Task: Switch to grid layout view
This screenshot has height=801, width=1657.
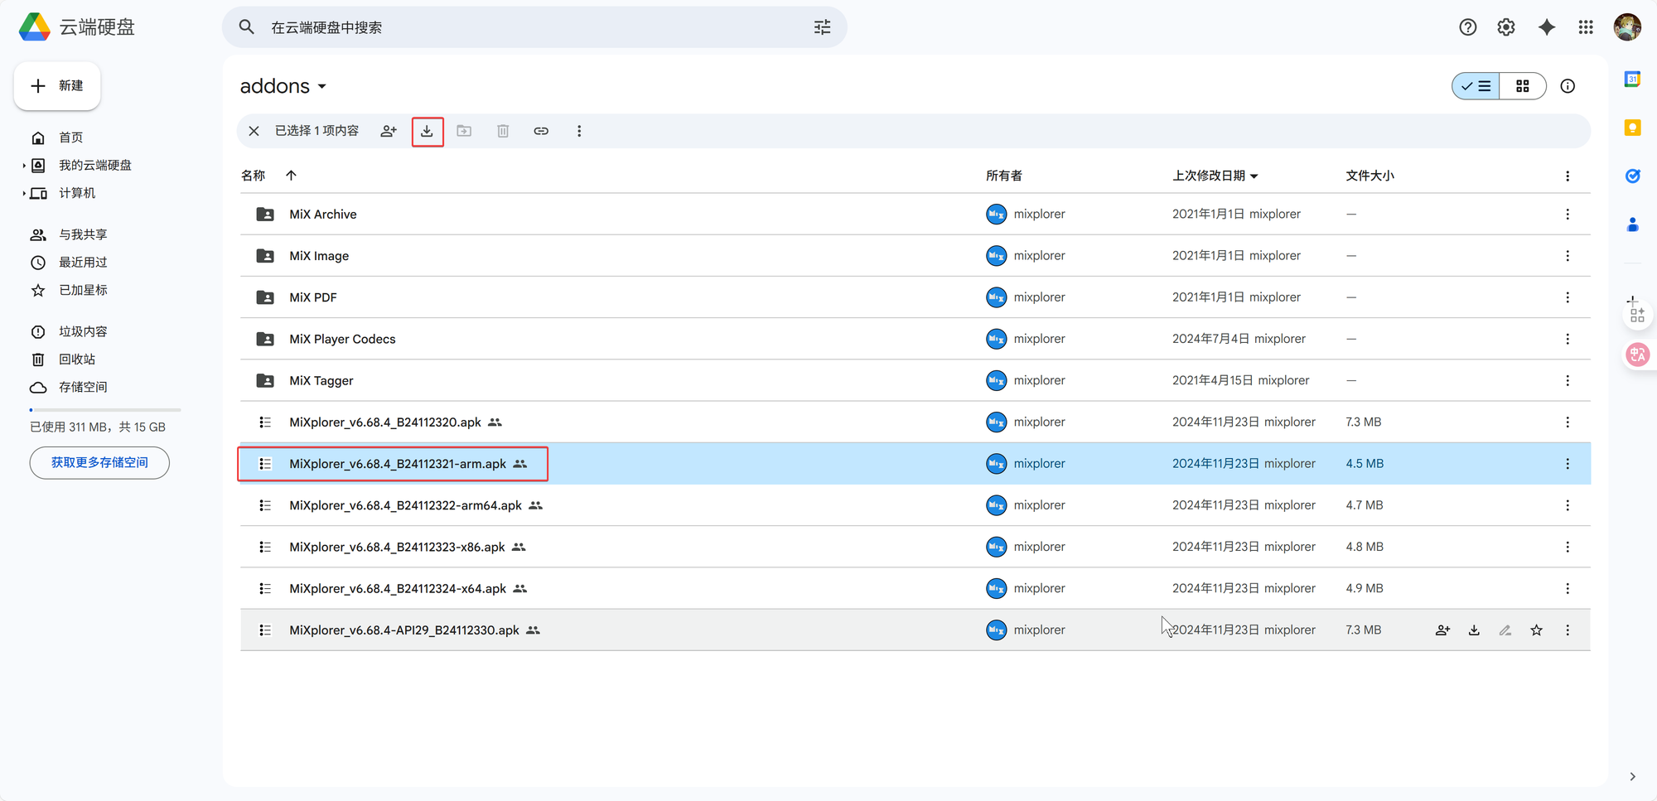Action: [1523, 86]
